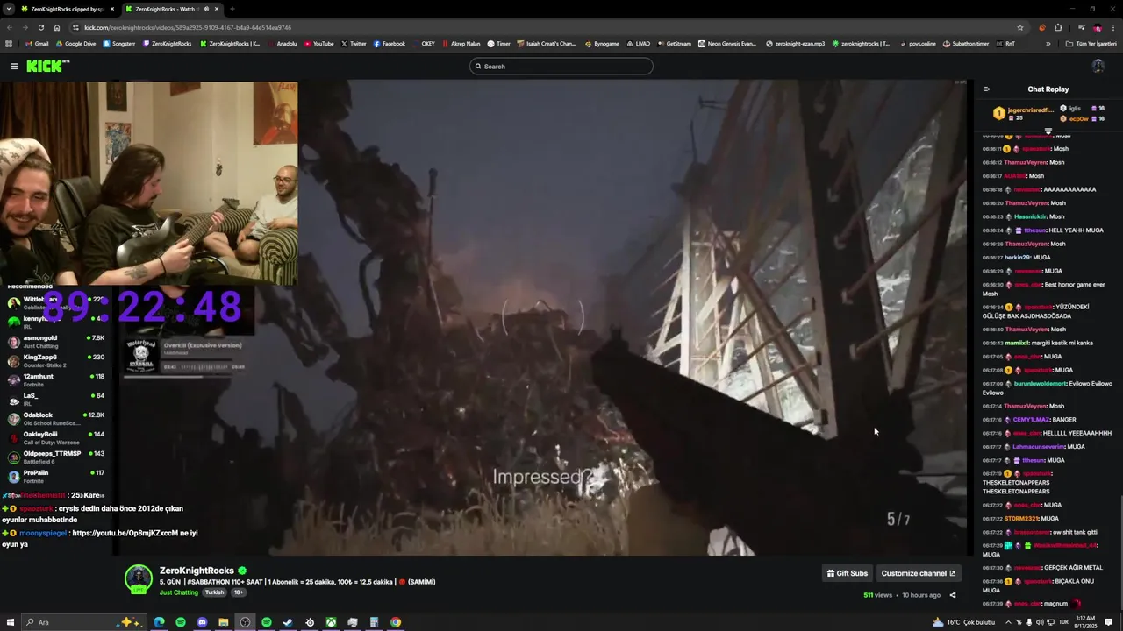Open the Twitter bookmark
Viewport: 1123px width, 631px height.
354,43
